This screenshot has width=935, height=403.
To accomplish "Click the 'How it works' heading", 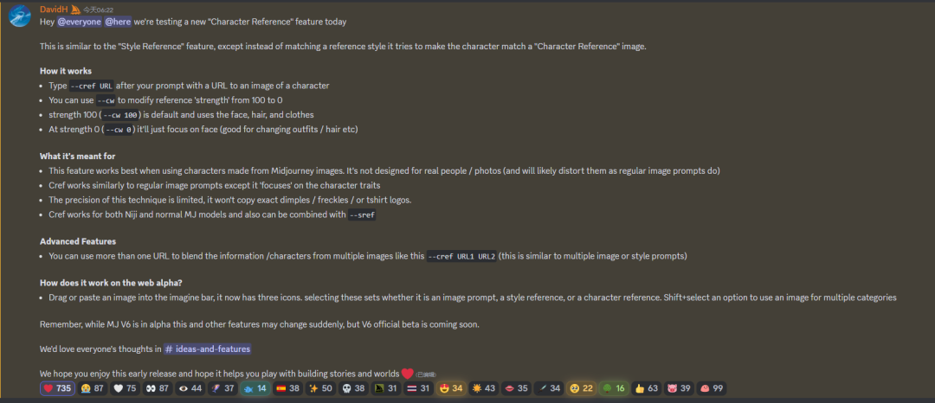I will click(x=66, y=71).
